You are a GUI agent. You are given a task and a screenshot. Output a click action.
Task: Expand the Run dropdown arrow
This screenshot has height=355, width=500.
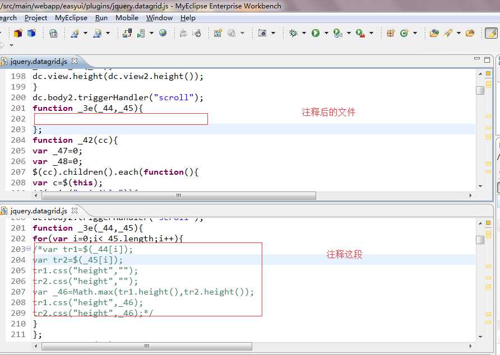pyautogui.click(x=326, y=33)
